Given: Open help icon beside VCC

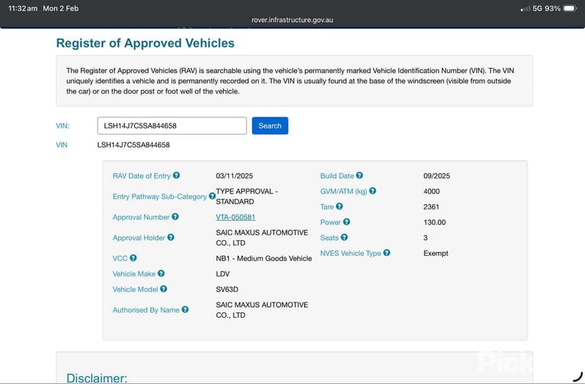Looking at the screenshot, I should 133,258.
